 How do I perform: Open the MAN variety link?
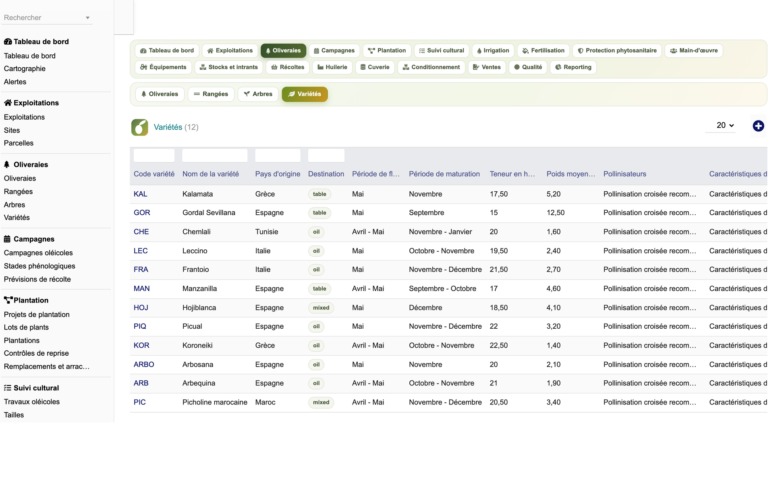[x=142, y=289]
